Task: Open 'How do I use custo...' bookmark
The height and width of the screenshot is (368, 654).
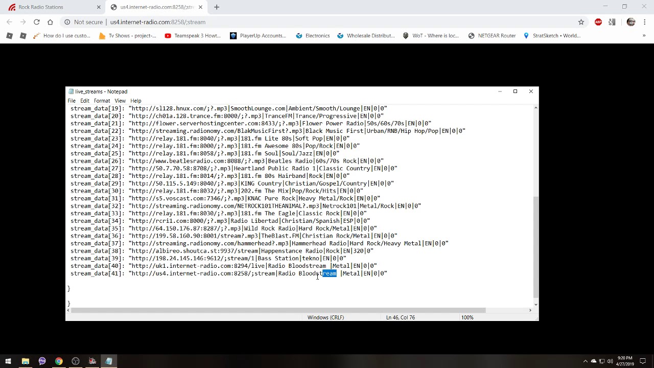Action: [x=62, y=36]
